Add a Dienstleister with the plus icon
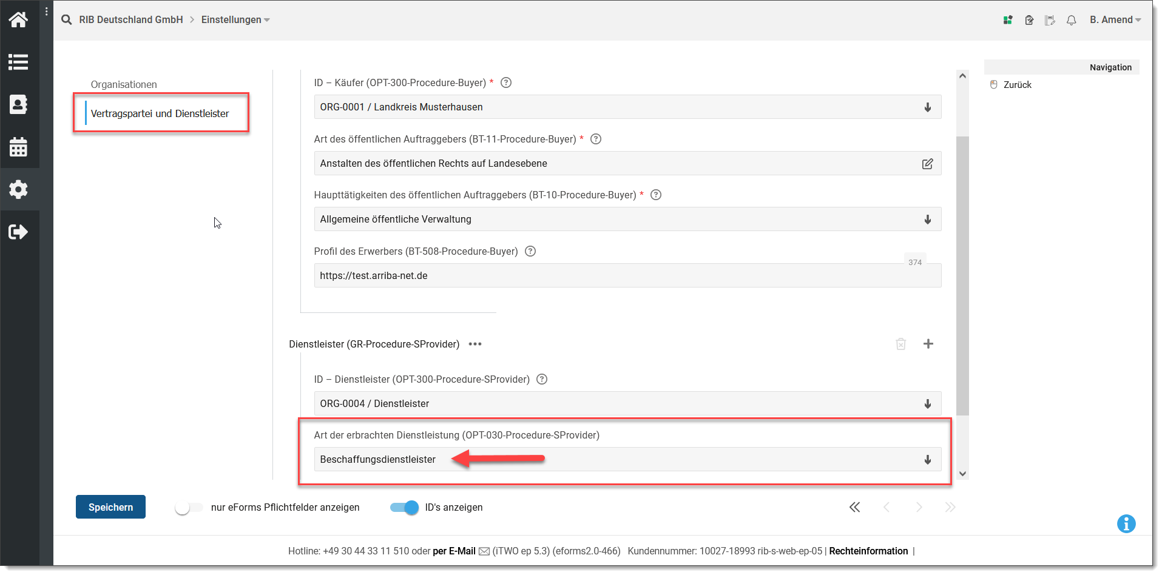Viewport: 1162px width, 575px height. point(928,344)
